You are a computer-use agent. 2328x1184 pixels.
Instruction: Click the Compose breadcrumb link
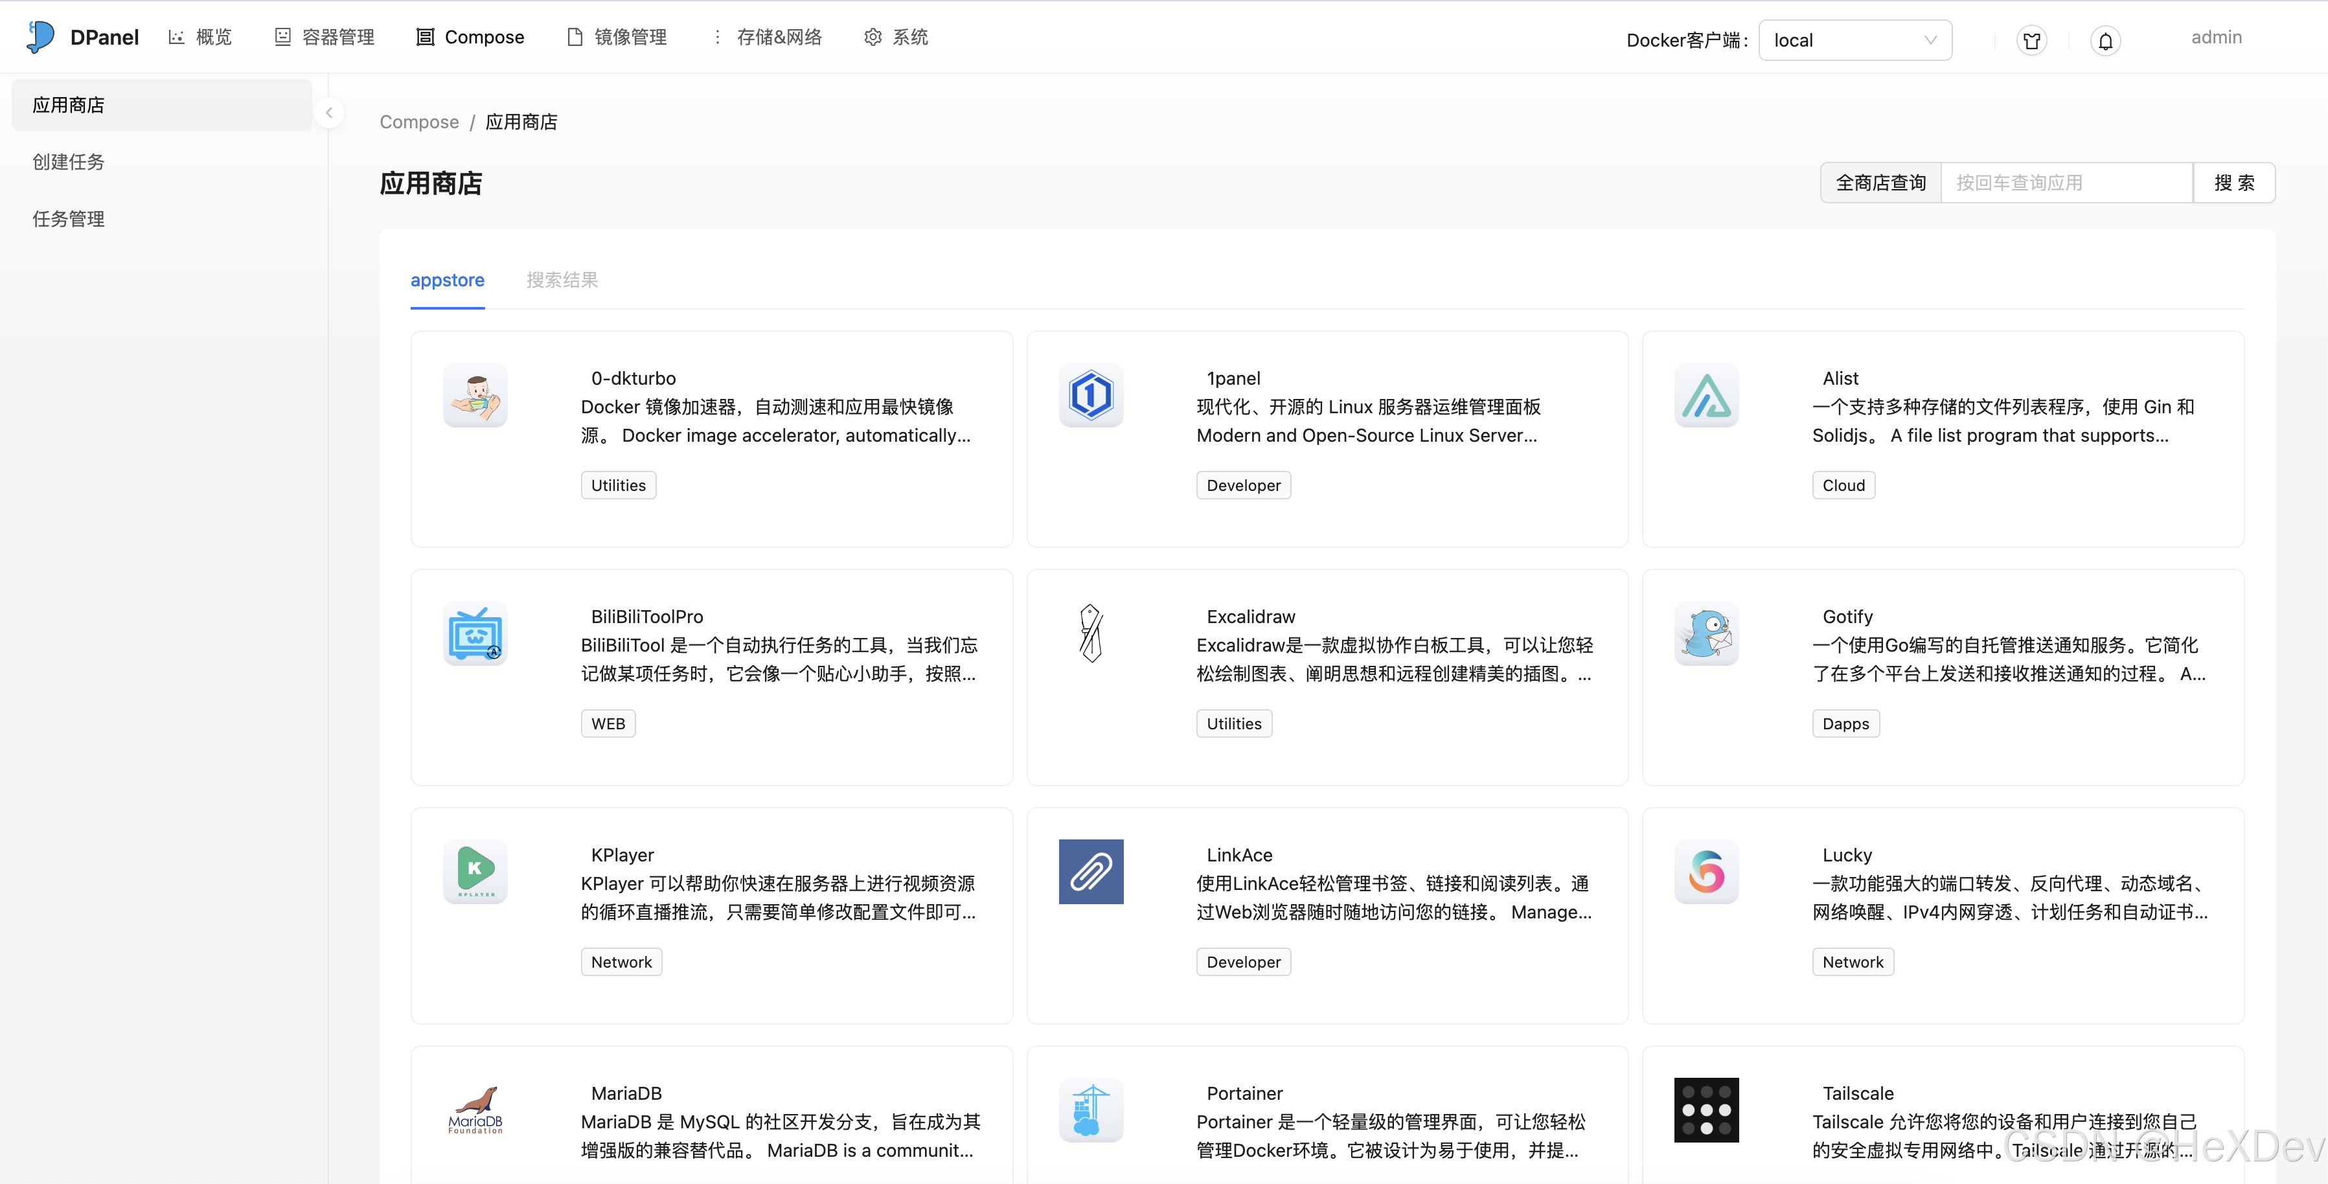tap(419, 122)
